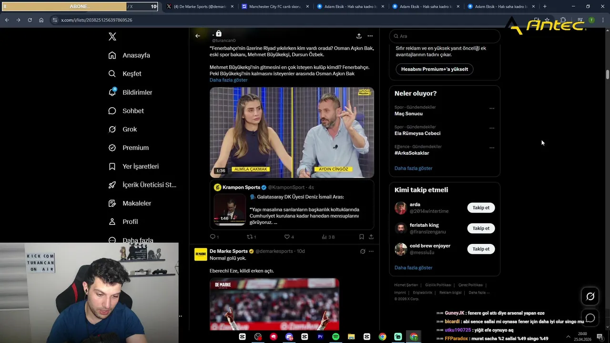Open quoted Krampon Sports video thumbnail
Screen dimensions: 610x343
[x=230, y=209]
